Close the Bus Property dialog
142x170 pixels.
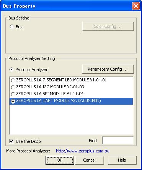click(136, 6)
